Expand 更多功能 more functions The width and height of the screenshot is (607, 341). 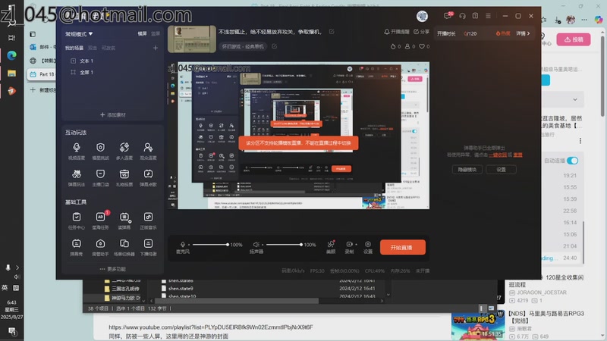tap(112, 269)
